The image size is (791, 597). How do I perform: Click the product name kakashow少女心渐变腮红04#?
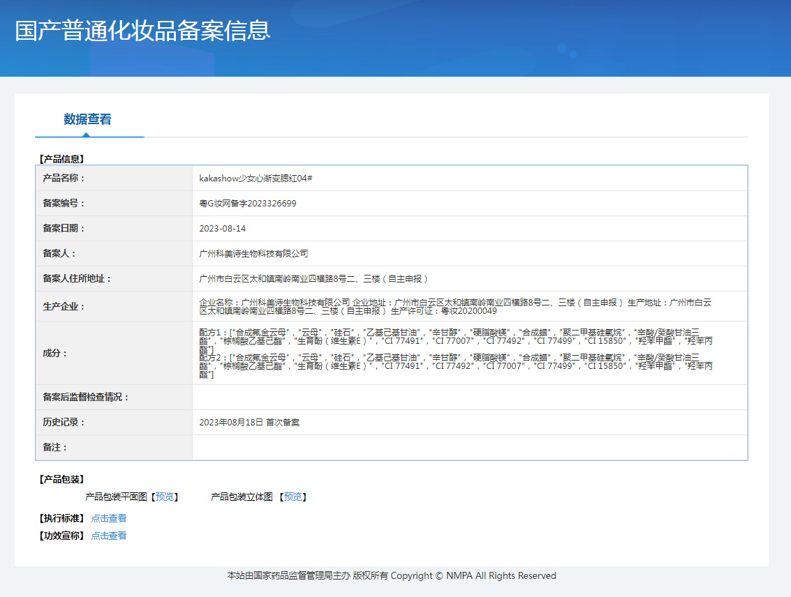click(256, 179)
